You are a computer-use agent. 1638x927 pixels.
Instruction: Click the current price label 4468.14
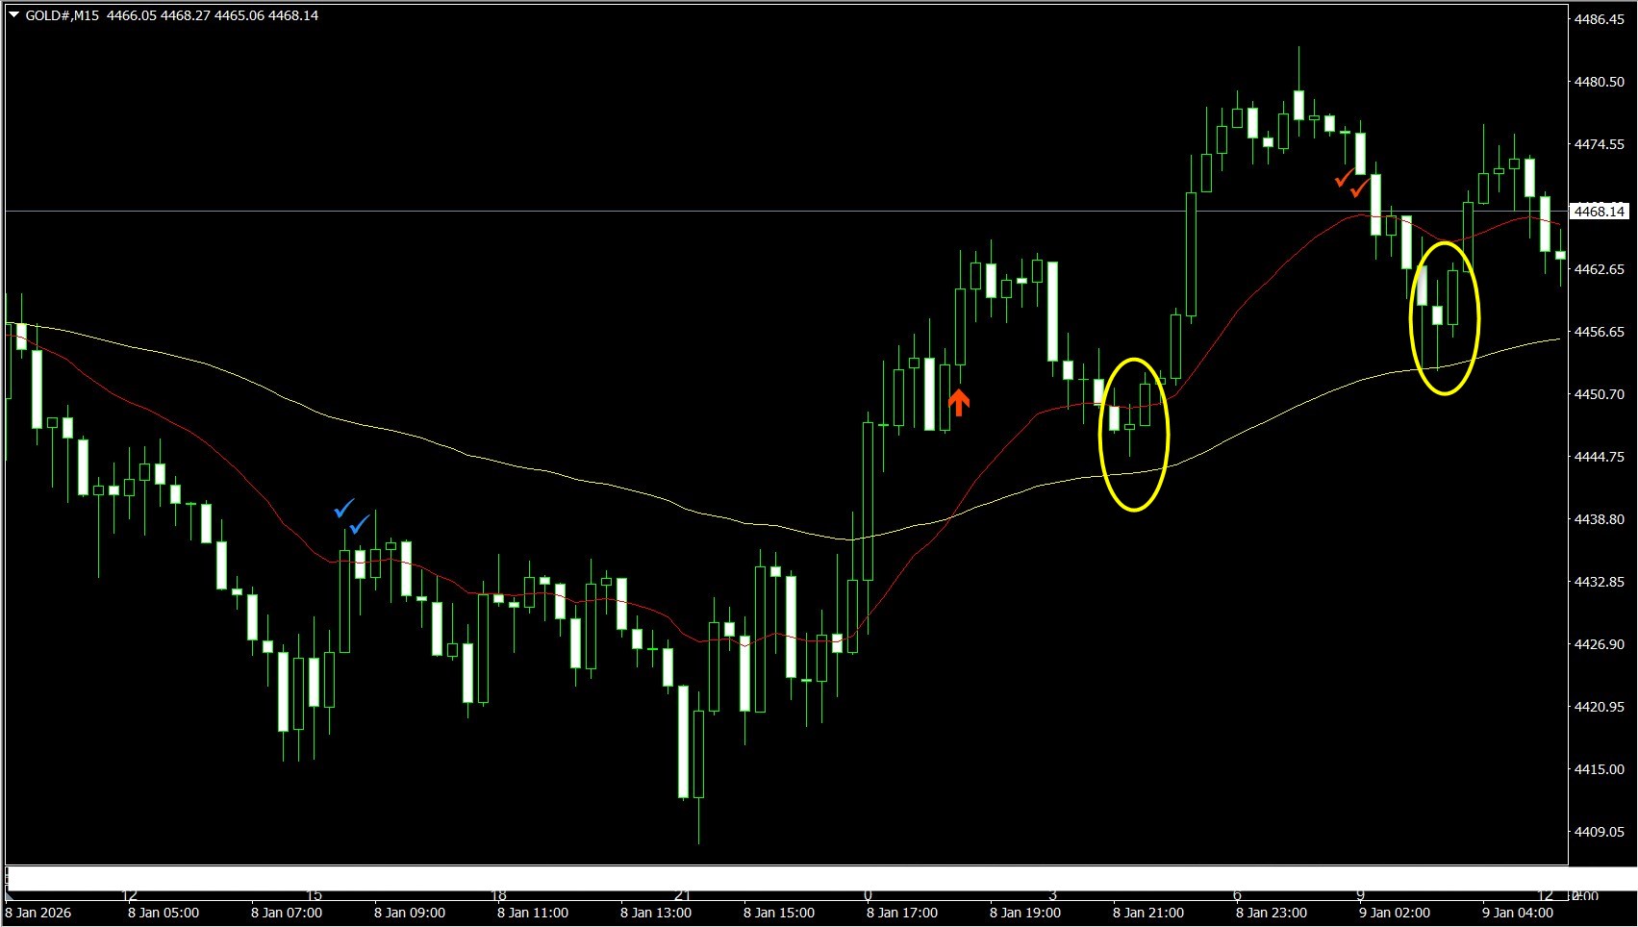pos(1599,212)
